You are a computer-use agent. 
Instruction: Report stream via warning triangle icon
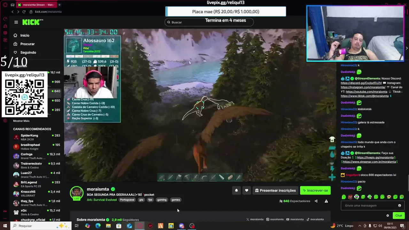pos(326,201)
